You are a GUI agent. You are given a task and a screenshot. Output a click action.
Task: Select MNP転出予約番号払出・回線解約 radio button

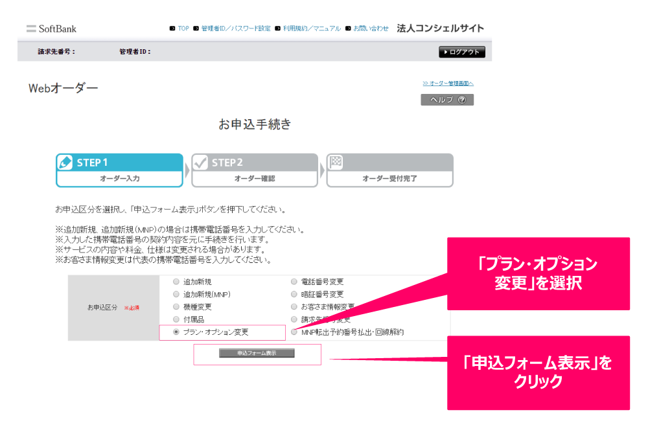(x=294, y=332)
